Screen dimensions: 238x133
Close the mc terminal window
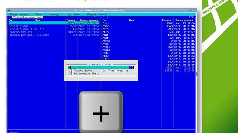pos(195,10)
